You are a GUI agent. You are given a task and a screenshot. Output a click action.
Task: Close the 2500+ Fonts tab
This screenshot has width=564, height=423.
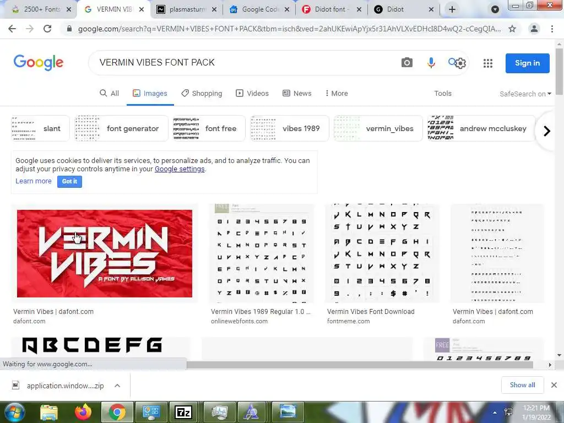pyautogui.click(x=69, y=9)
